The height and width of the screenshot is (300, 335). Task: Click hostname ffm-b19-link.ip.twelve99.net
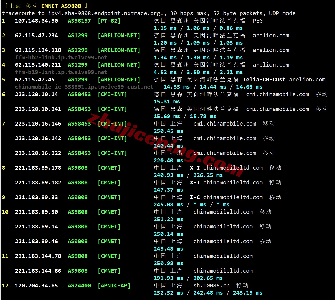(x=61, y=72)
